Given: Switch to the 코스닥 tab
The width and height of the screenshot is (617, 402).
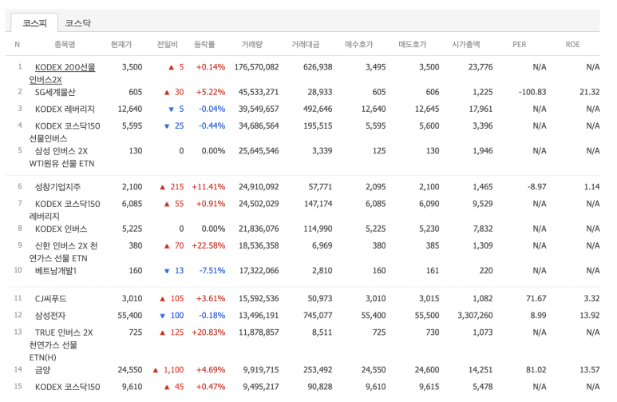Looking at the screenshot, I should pos(77,23).
